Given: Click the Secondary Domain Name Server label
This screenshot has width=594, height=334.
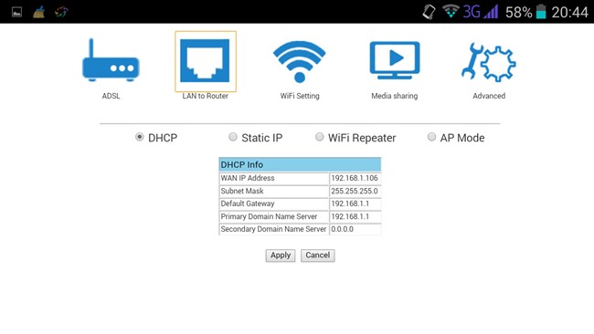Looking at the screenshot, I should [273, 229].
